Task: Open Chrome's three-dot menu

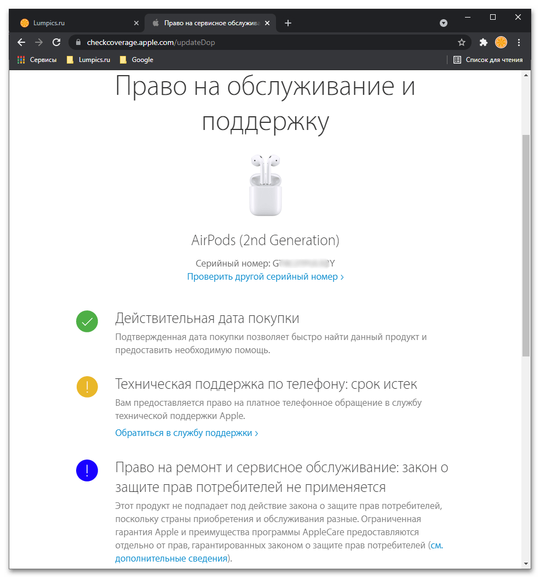Action: click(519, 42)
